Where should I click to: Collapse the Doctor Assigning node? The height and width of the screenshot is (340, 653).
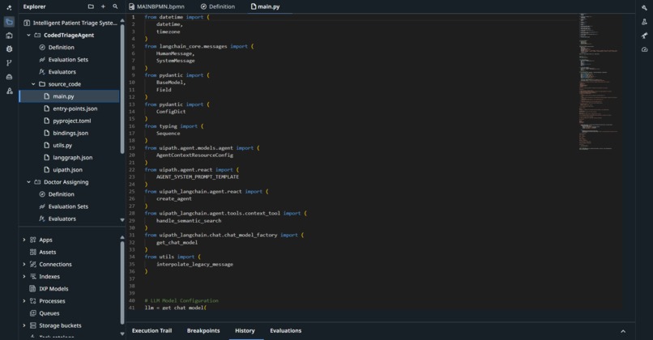(x=28, y=182)
